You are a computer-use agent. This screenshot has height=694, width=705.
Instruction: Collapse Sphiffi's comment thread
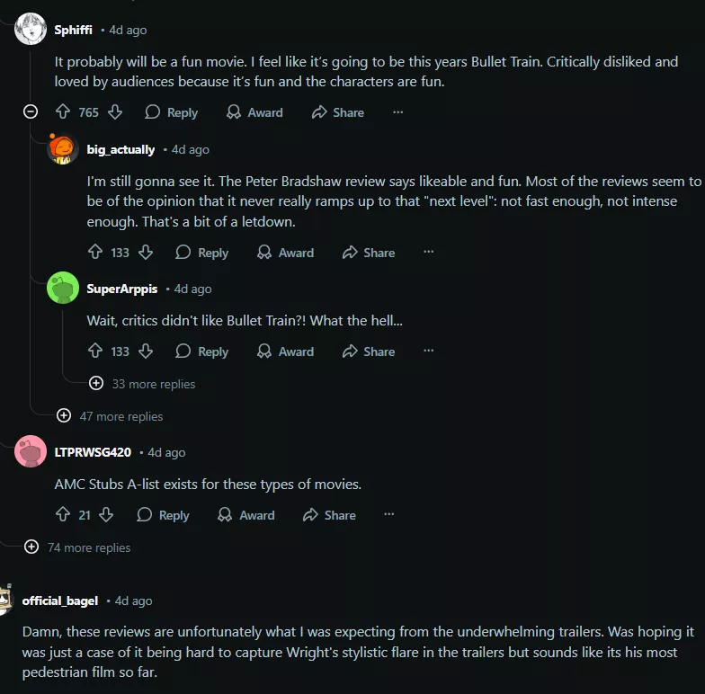31,111
